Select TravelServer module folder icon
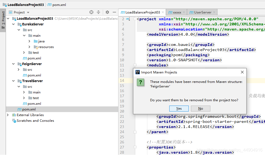265x155 pixels. point(19,81)
